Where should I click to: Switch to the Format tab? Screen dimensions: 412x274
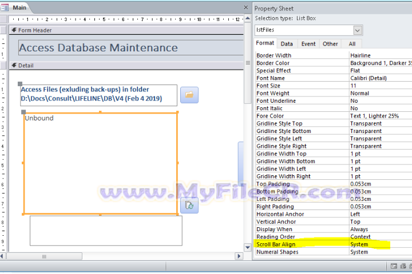(265, 43)
